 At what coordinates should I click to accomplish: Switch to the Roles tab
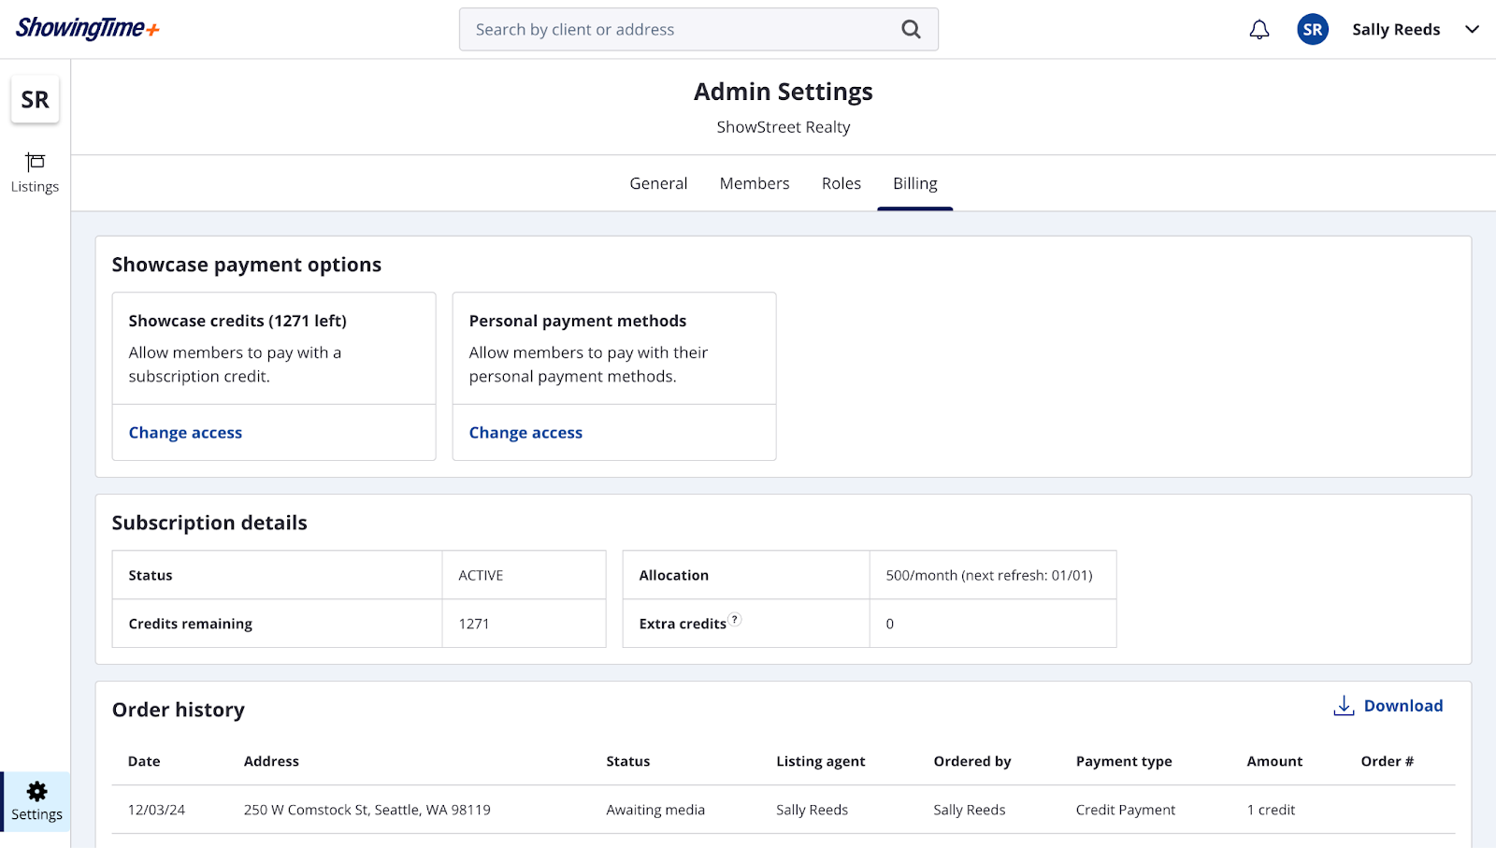(841, 183)
